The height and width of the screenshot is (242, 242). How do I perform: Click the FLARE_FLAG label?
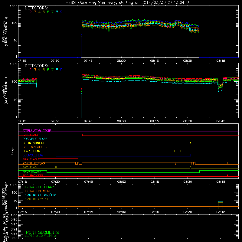(31, 151)
